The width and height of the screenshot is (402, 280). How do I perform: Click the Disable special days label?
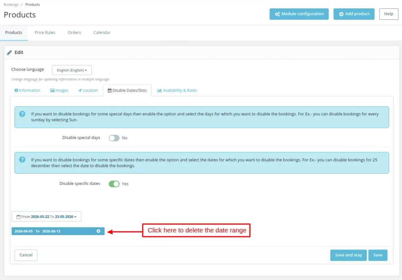pyautogui.click(x=81, y=138)
